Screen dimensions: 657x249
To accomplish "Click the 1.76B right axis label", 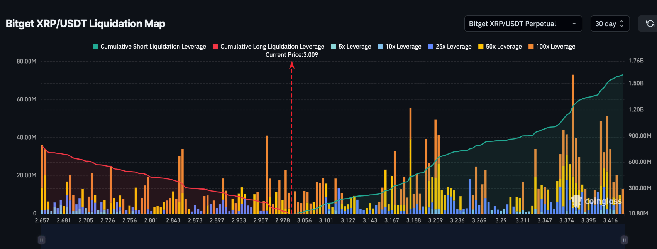I will click(x=636, y=61).
